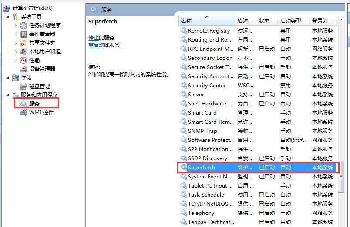350x227 pixels.
Task: Click the WSC... description of Security Center
Action: (x=246, y=85)
